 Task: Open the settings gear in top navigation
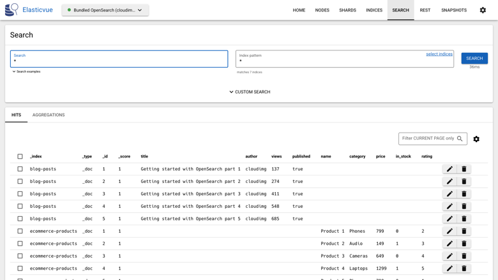pyautogui.click(x=483, y=10)
